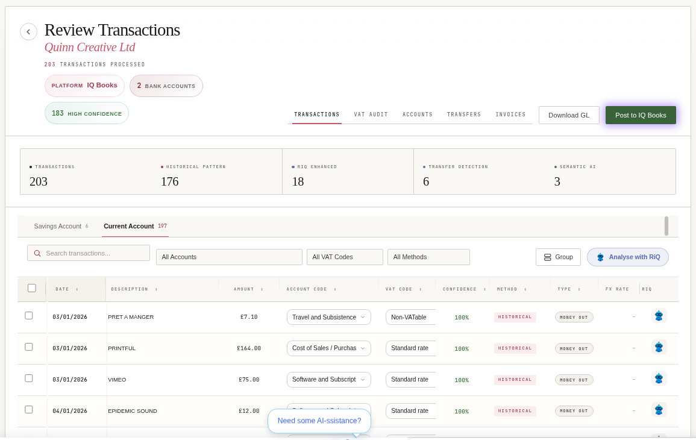This screenshot has width=696, height=440.
Task: Open Non-VATable VAT code dropdown
Action: pyautogui.click(x=410, y=317)
